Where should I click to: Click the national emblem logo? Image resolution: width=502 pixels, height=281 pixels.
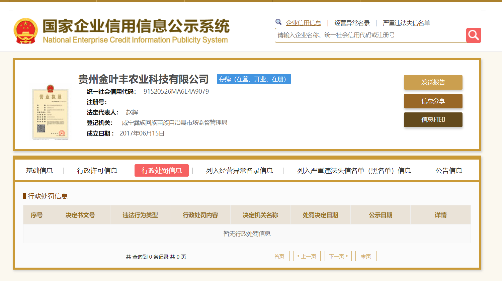coord(26,31)
